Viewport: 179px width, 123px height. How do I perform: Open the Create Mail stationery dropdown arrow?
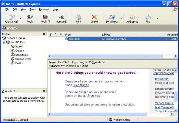click(x=21, y=18)
